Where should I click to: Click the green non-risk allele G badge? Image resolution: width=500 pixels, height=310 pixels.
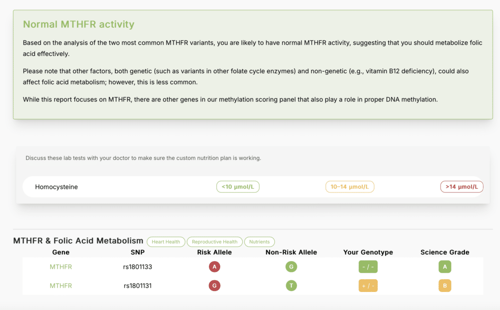(291, 267)
